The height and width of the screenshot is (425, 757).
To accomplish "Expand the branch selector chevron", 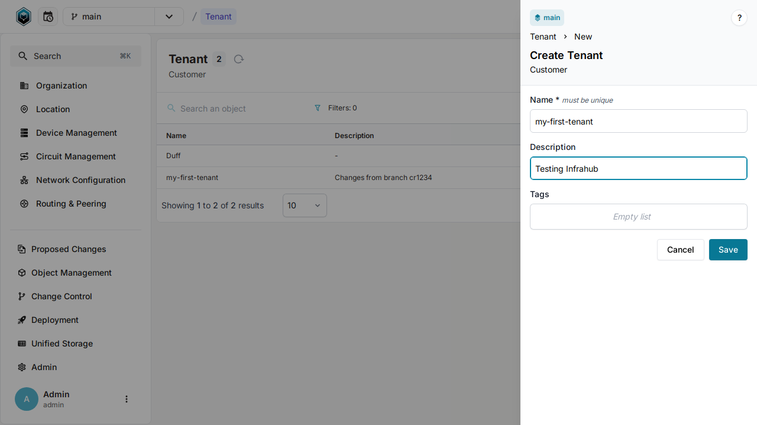I will coord(169,17).
